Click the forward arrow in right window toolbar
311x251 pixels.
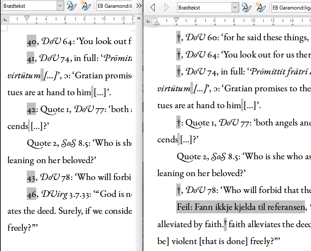pyautogui.click(x=167, y=7)
